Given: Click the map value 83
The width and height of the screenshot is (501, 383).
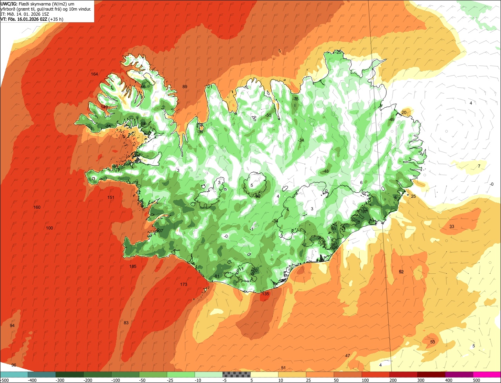Looking at the screenshot, I should pos(126,323).
